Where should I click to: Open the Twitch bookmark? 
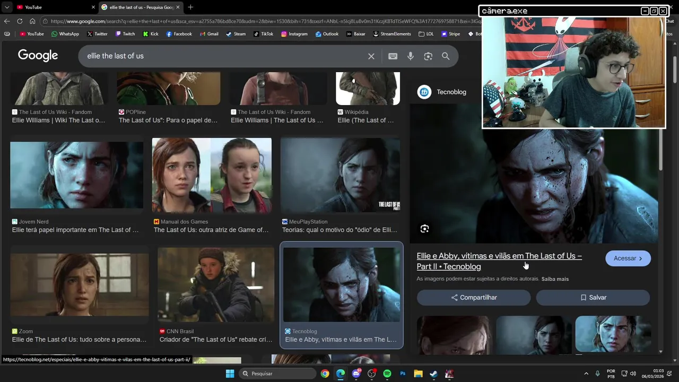pyautogui.click(x=125, y=34)
